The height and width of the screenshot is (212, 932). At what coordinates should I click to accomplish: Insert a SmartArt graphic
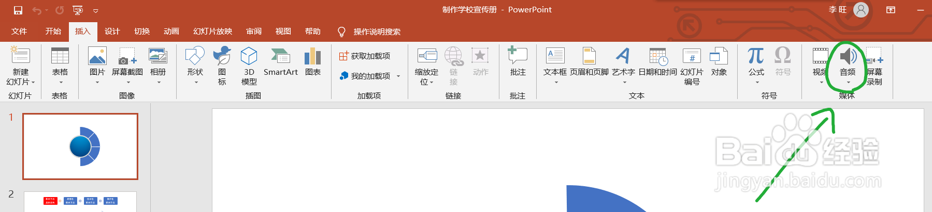click(x=281, y=62)
